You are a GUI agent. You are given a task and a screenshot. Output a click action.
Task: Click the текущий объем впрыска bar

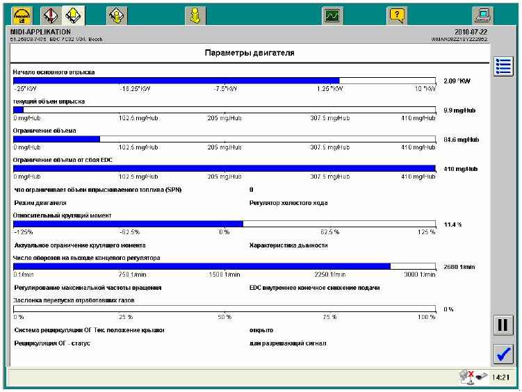pos(225,110)
